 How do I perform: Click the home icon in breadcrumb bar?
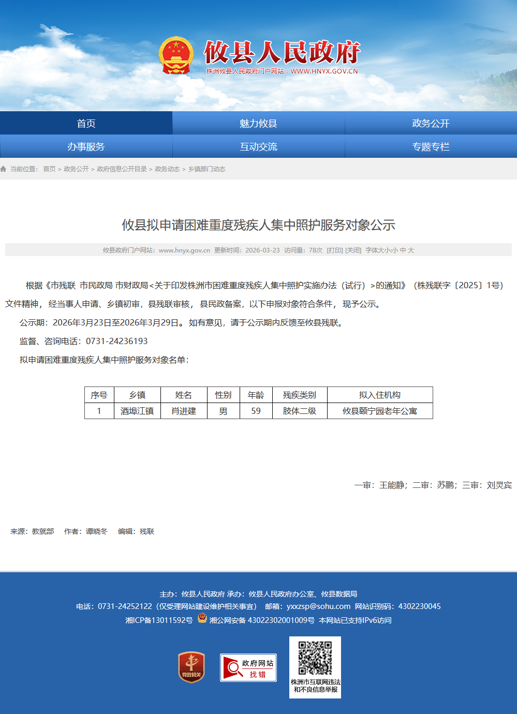pos(4,169)
